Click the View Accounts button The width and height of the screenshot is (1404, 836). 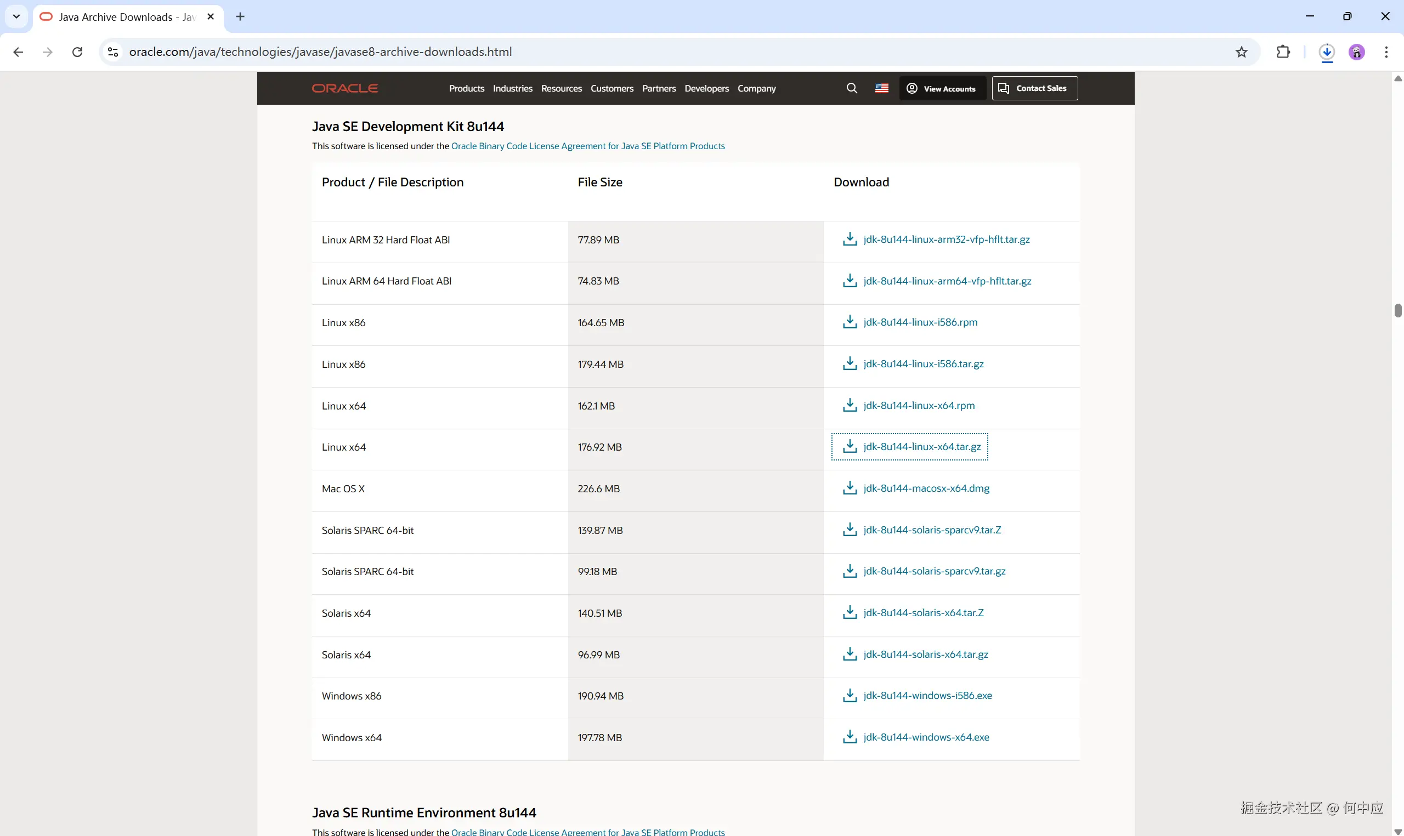click(x=942, y=88)
